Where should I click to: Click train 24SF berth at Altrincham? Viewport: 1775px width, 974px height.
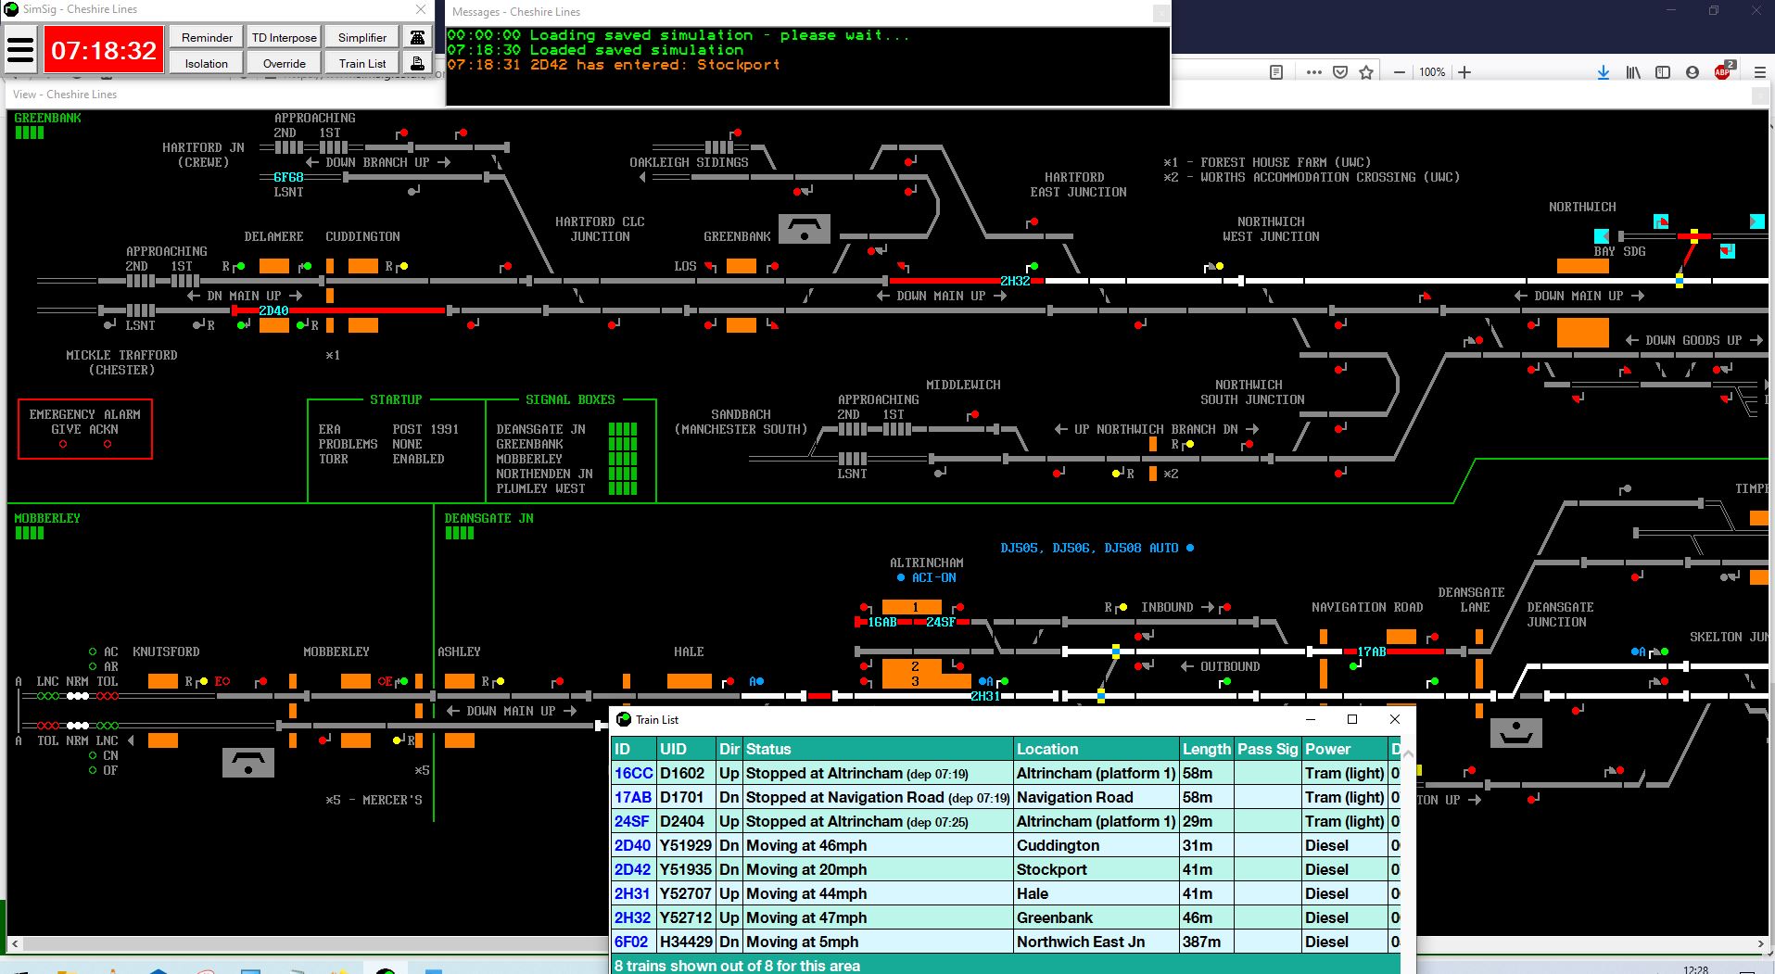941,622
